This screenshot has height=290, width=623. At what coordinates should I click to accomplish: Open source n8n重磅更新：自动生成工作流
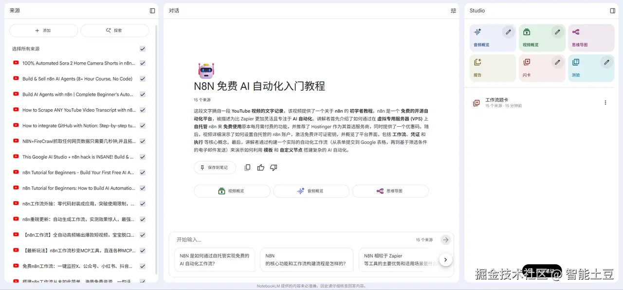pyautogui.click(x=79, y=219)
